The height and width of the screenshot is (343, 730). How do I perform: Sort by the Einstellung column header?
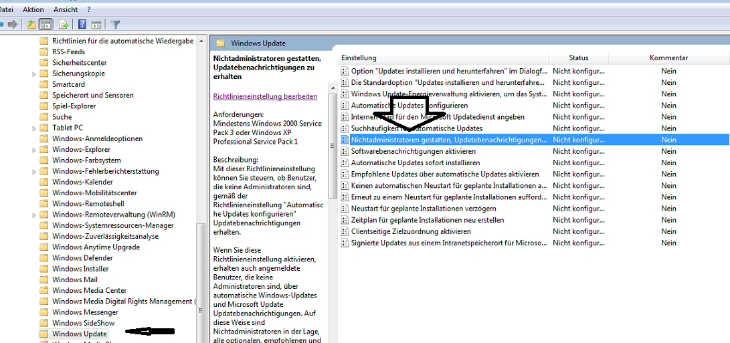point(443,58)
